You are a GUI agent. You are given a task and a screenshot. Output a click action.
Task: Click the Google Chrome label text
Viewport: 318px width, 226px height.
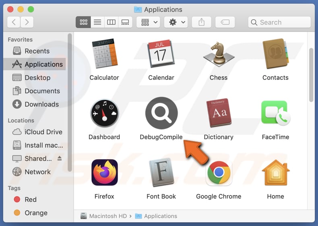[x=219, y=196]
